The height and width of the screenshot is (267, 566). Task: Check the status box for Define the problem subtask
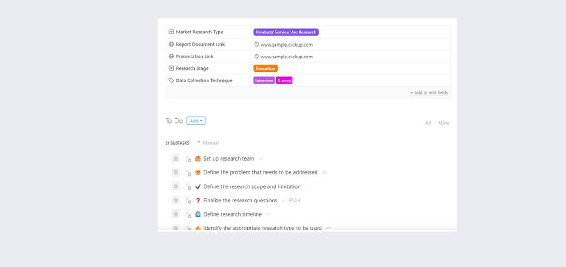pos(175,172)
